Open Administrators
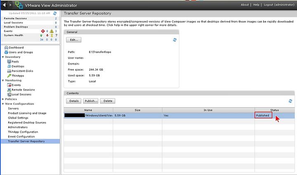The width and height of the screenshot is (297, 175). point(18,127)
